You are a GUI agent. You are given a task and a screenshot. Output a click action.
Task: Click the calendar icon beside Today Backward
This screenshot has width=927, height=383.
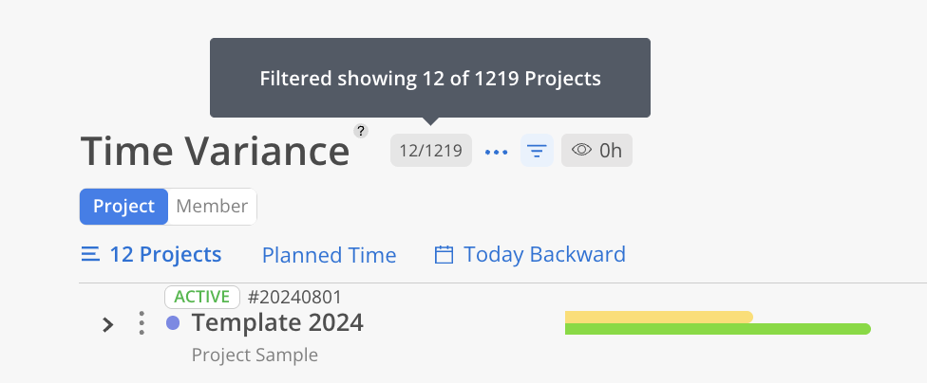[443, 254]
